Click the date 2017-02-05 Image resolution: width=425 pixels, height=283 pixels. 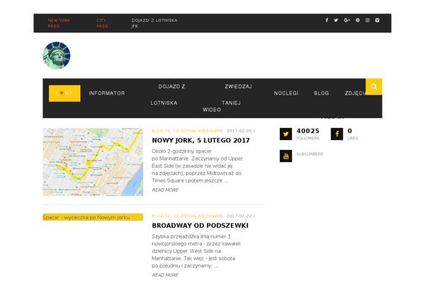point(239,131)
